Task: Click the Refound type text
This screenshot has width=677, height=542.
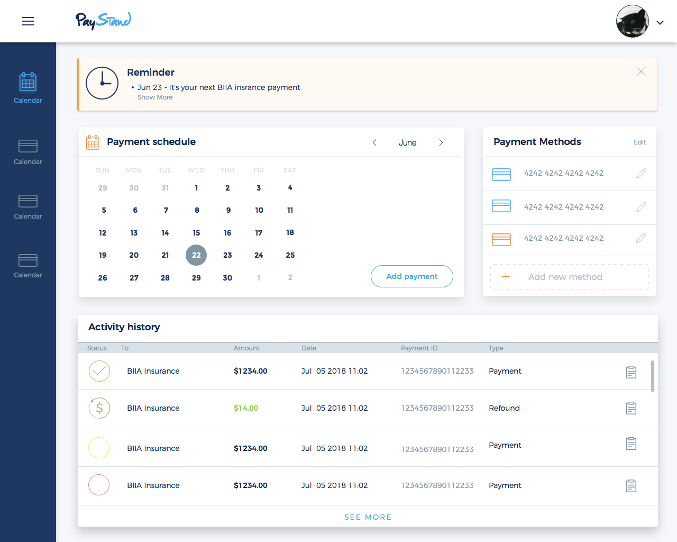Action: click(x=504, y=408)
